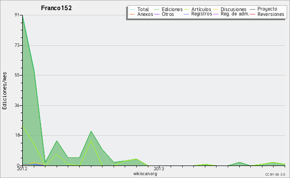The image size is (290, 178).
Task: Click the x-axis label 2012
Action: 22,169
